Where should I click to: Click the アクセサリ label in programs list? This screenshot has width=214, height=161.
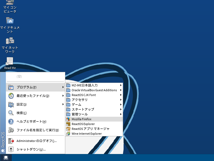[79, 100]
